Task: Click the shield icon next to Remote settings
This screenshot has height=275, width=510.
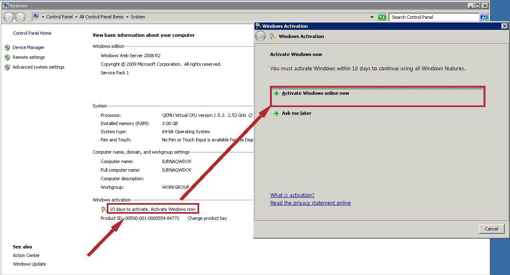Action: click(7, 57)
